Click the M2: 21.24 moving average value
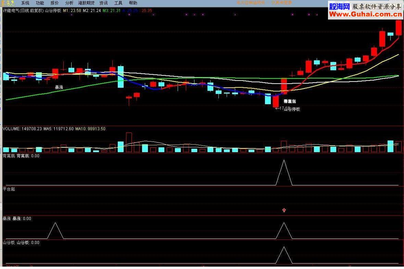The image size is (404, 269). click(x=92, y=11)
